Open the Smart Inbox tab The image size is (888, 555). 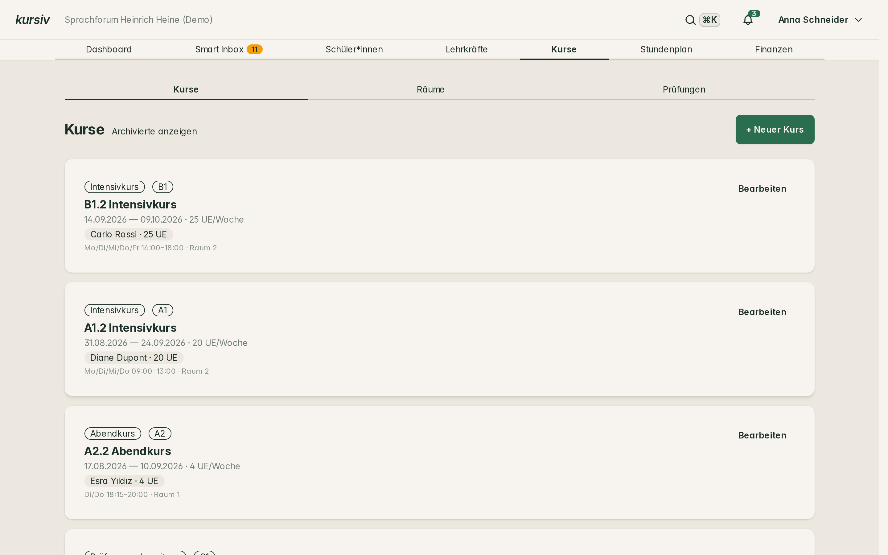(228, 50)
